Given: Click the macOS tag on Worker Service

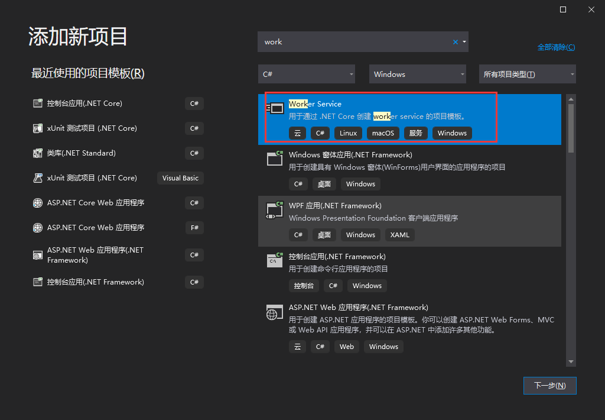Looking at the screenshot, I should [383, 133].
